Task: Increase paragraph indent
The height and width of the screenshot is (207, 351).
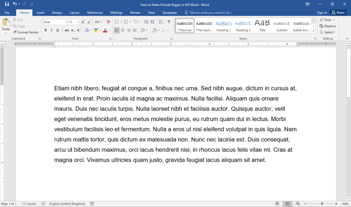Action: [x=152, y=22]
